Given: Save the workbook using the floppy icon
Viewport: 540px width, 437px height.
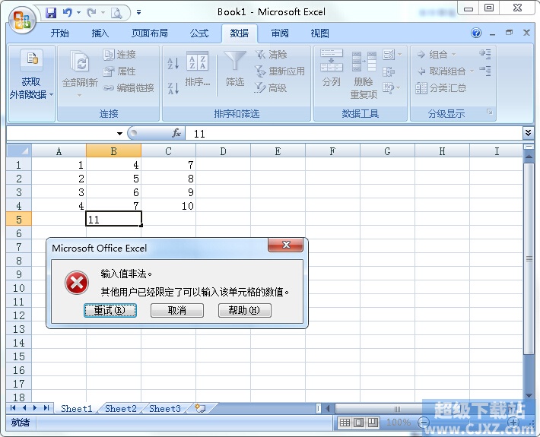Looking at the screenshot, I should click(51, 13).
